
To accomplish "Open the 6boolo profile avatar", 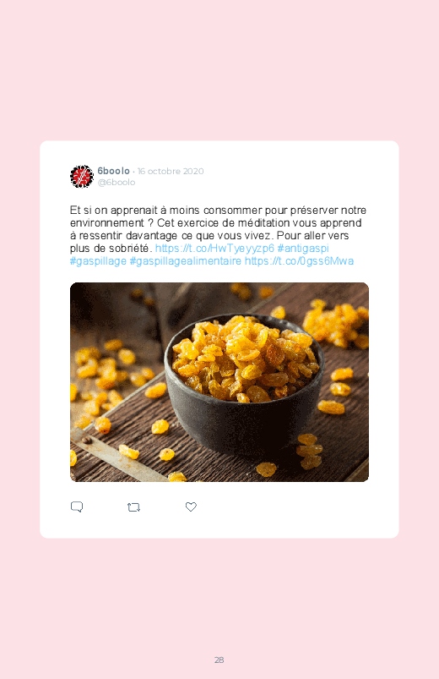I will tap(82, 176).
